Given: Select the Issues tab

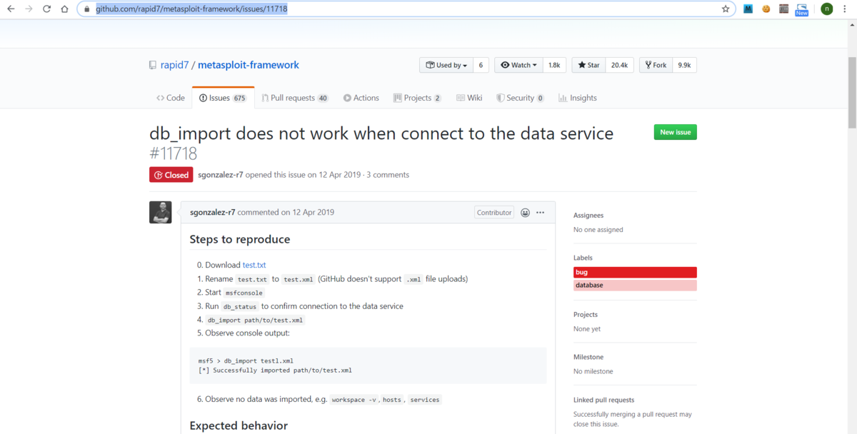Looking at the screenshot, I should tap(223, 98).
